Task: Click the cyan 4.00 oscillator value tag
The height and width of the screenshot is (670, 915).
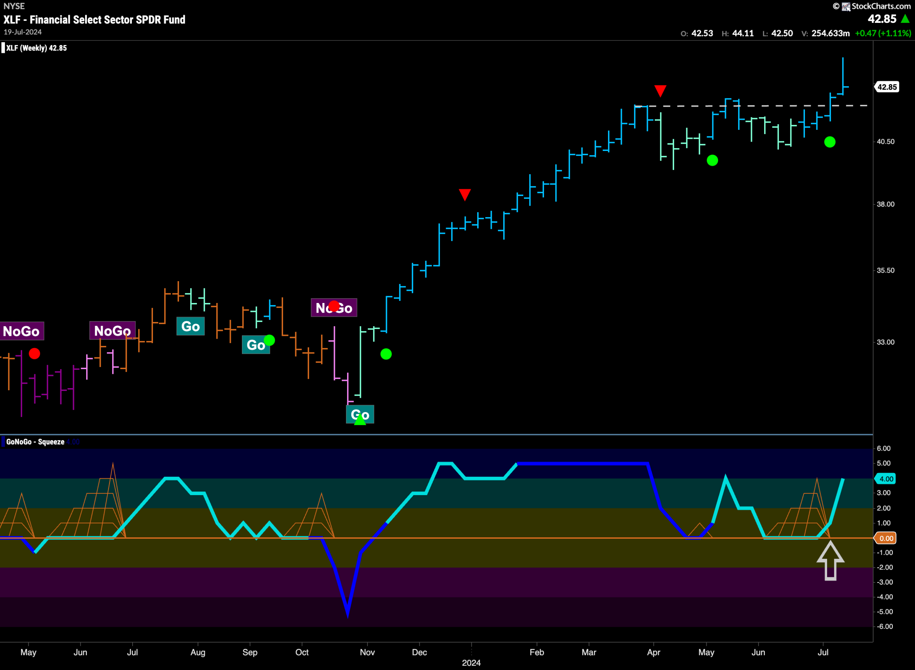Action: point(885,479)
